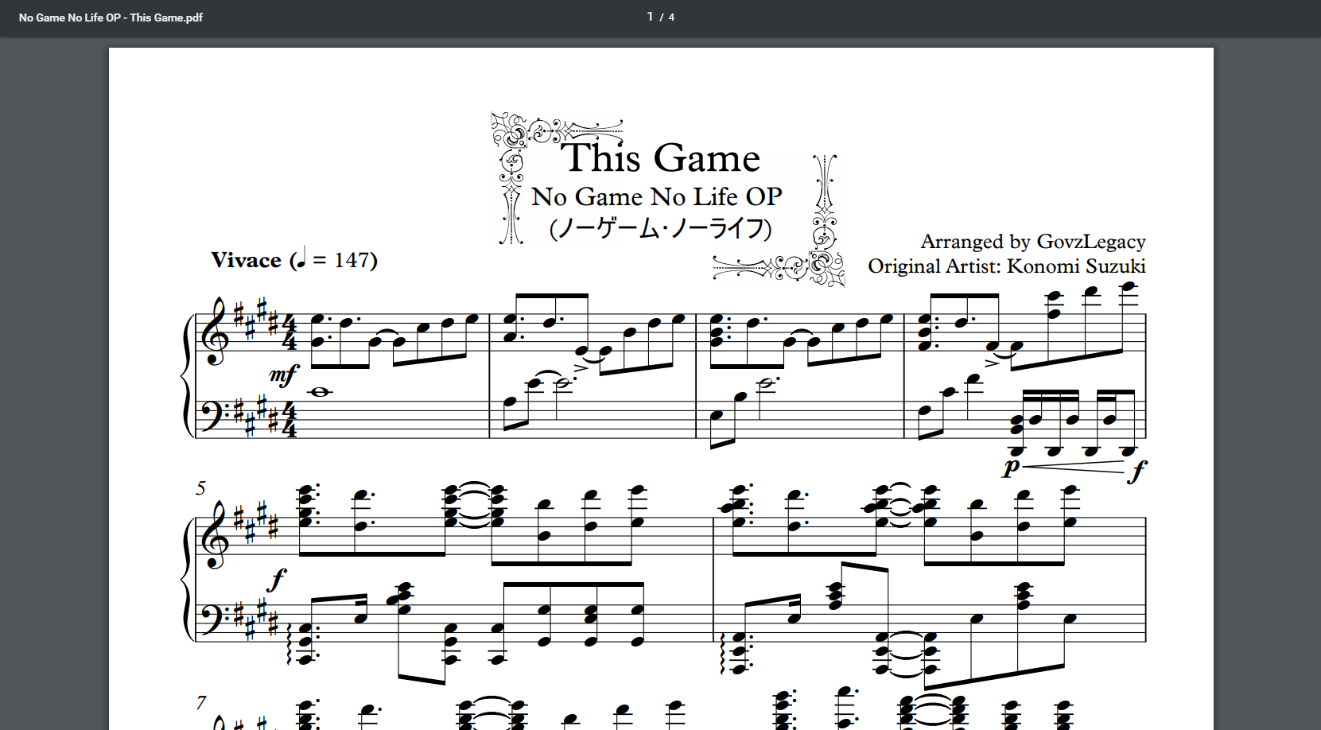
Task: Click the mf dynamic marking in measure one
Action: tap(284, 374)
